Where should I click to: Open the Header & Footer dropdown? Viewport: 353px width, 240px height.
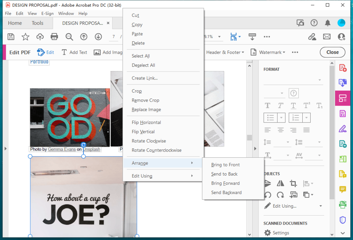(x=225, y=52)
